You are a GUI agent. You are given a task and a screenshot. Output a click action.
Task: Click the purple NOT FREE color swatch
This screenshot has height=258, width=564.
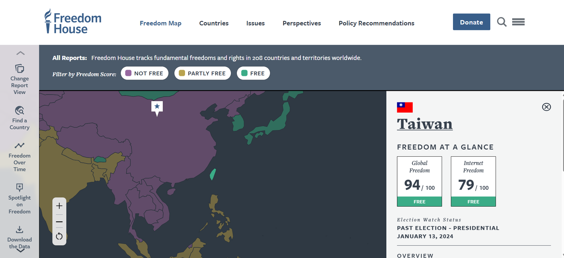pyautogui.click(x=128, y=73)
